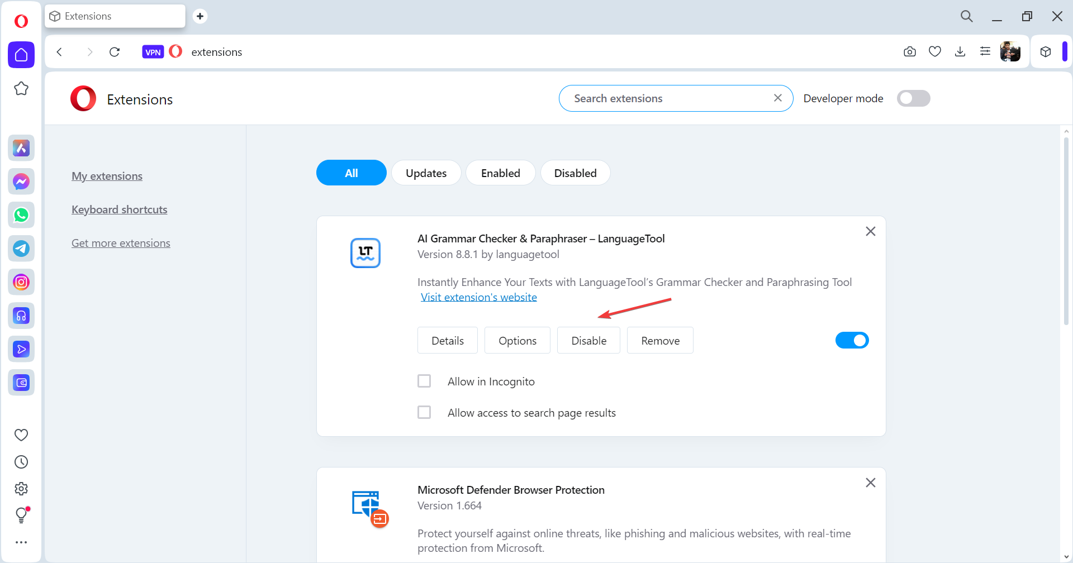Reload the extensions page
The height and width of the screenshot is (563, 1073).
pyautogui.click(x=115, y=52)
